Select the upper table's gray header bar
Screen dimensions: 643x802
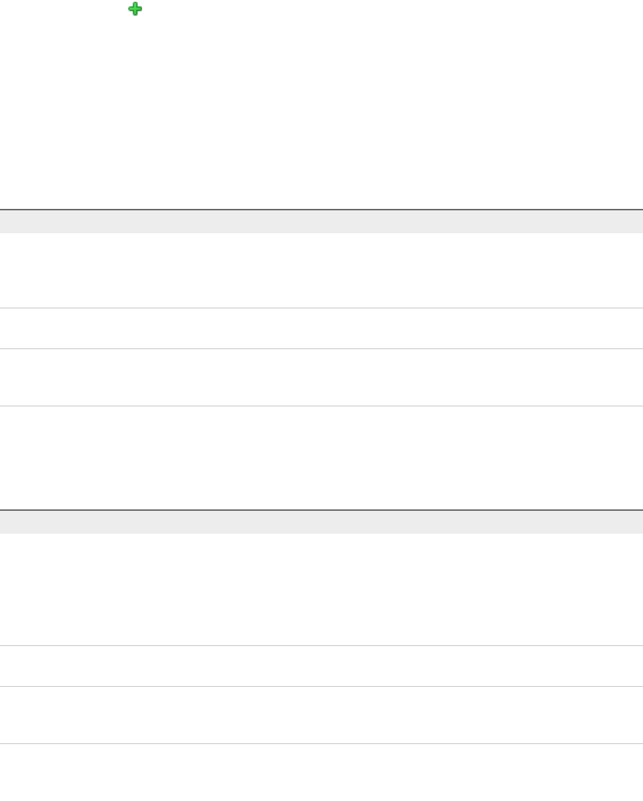coord(321,222)
